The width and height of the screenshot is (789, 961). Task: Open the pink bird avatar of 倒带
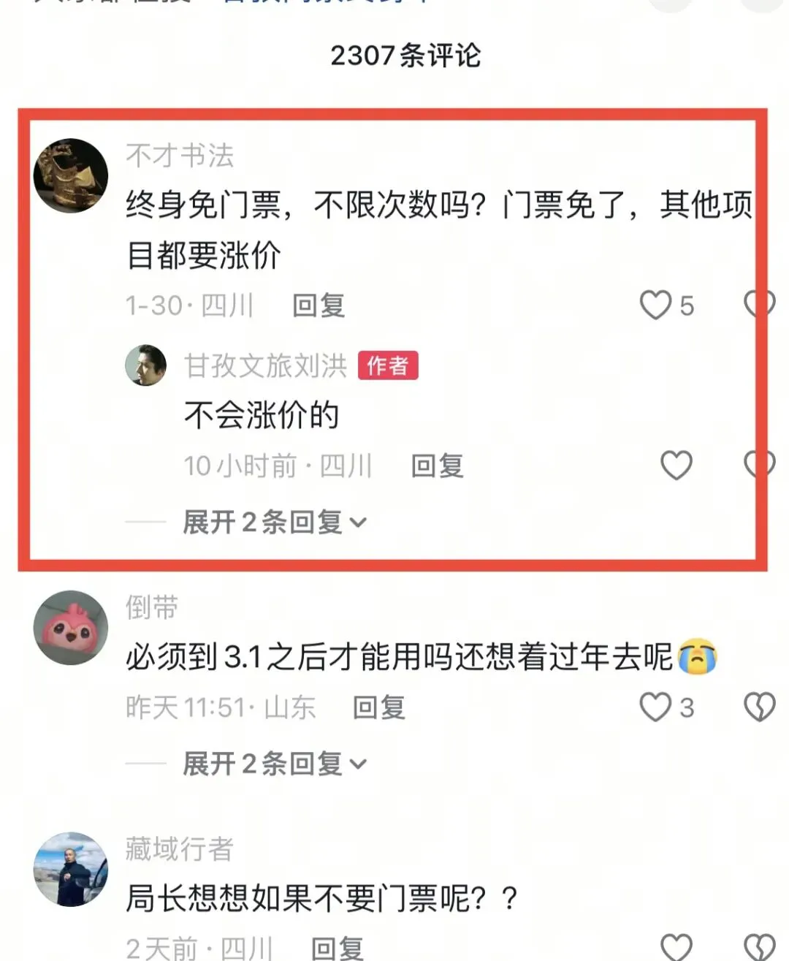pos(71,627)
